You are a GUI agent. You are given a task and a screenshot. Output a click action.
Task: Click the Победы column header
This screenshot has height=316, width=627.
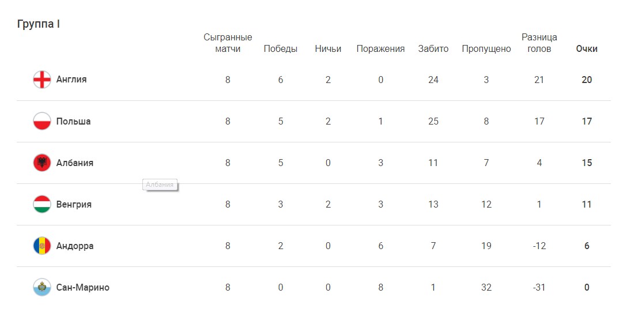(x=281, y=49)
